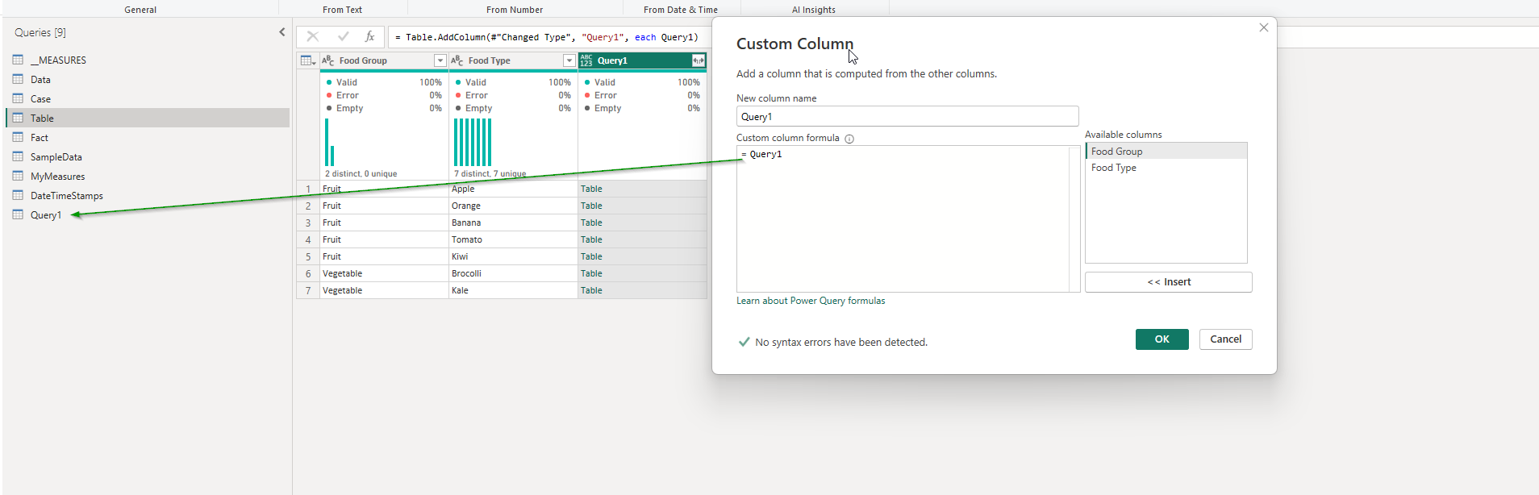This screenshot has height=495, width=1539.
Task: Select Food Group in Available columns
Action: pos(1166,152)
